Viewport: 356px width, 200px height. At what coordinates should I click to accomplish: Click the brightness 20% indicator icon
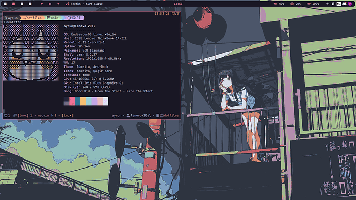pos(292,4)
